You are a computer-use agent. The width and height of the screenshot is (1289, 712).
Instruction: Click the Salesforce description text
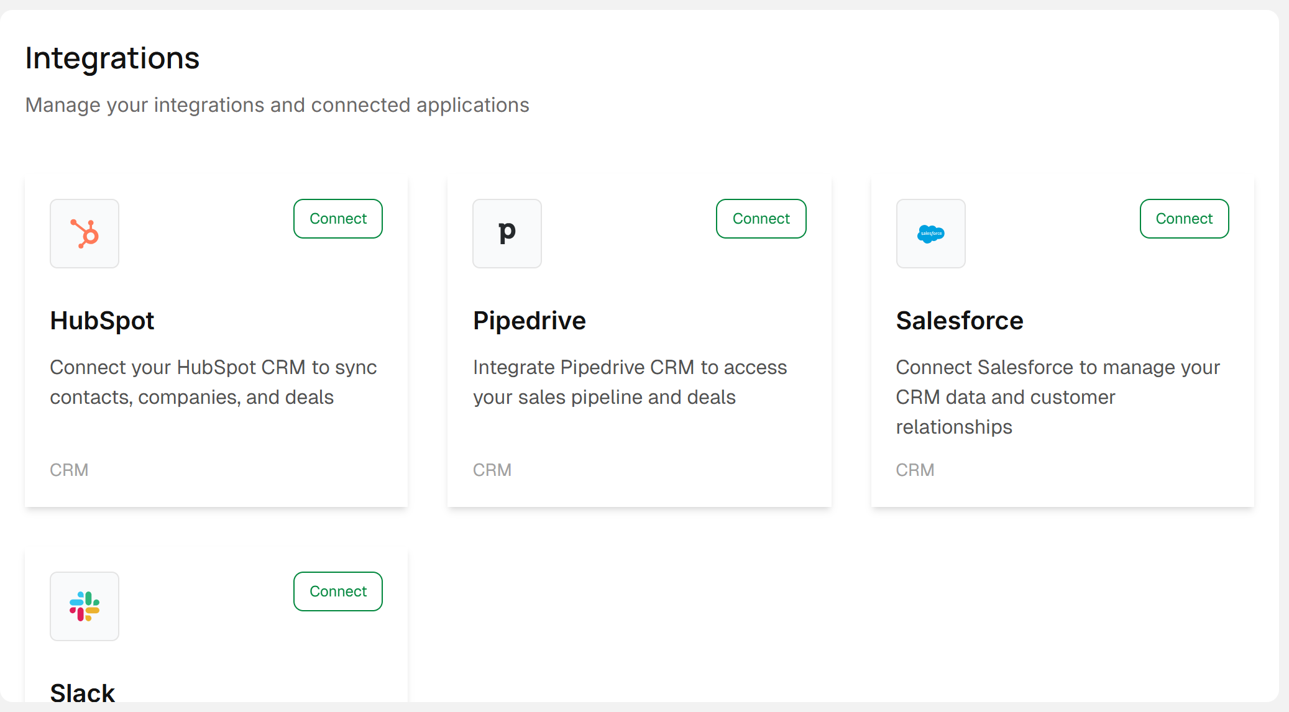point(1058,397)
